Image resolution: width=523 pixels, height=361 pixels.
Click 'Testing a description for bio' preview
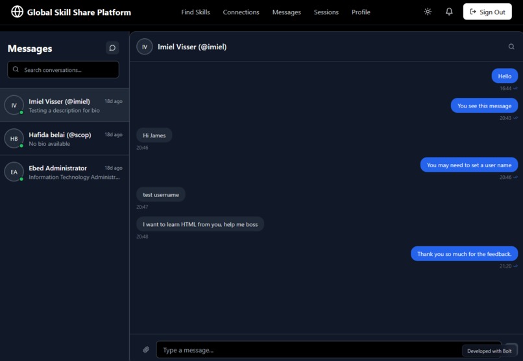[64, 110]
